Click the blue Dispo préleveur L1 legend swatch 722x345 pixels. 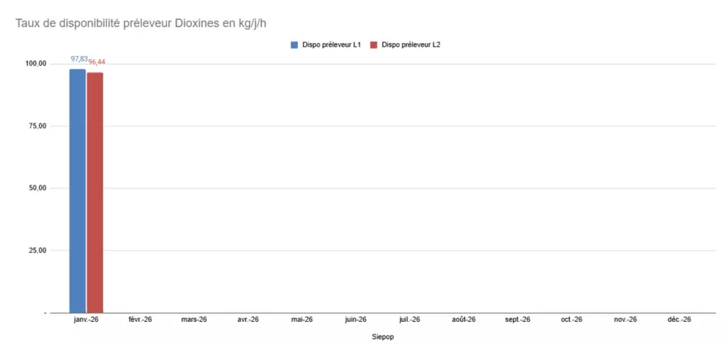[x=294, y=44]
